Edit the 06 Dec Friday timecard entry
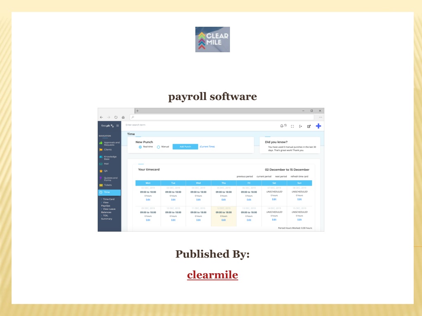 pos(249,200)
